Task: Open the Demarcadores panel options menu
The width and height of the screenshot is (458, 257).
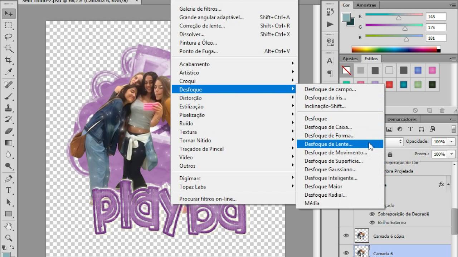Action: (452, 119)
